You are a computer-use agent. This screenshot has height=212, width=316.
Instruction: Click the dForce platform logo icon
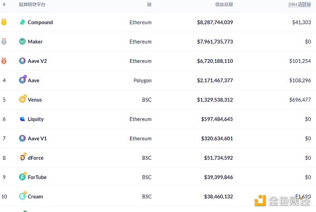pos(22,158)
